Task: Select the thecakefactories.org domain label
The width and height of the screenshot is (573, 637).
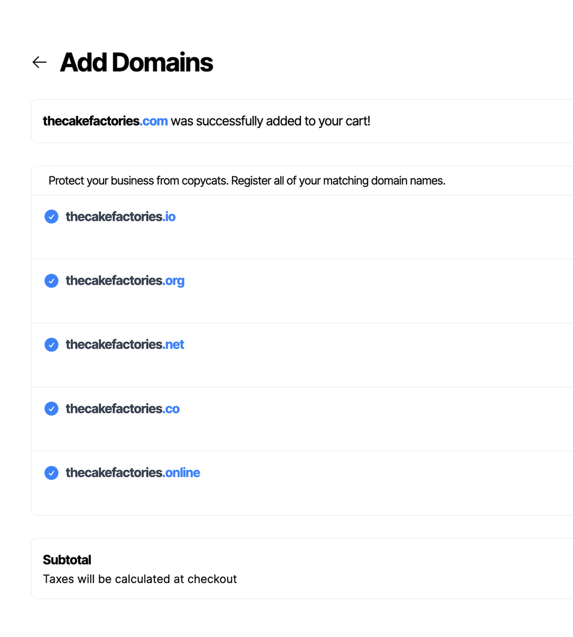Action: click(125, 281)
